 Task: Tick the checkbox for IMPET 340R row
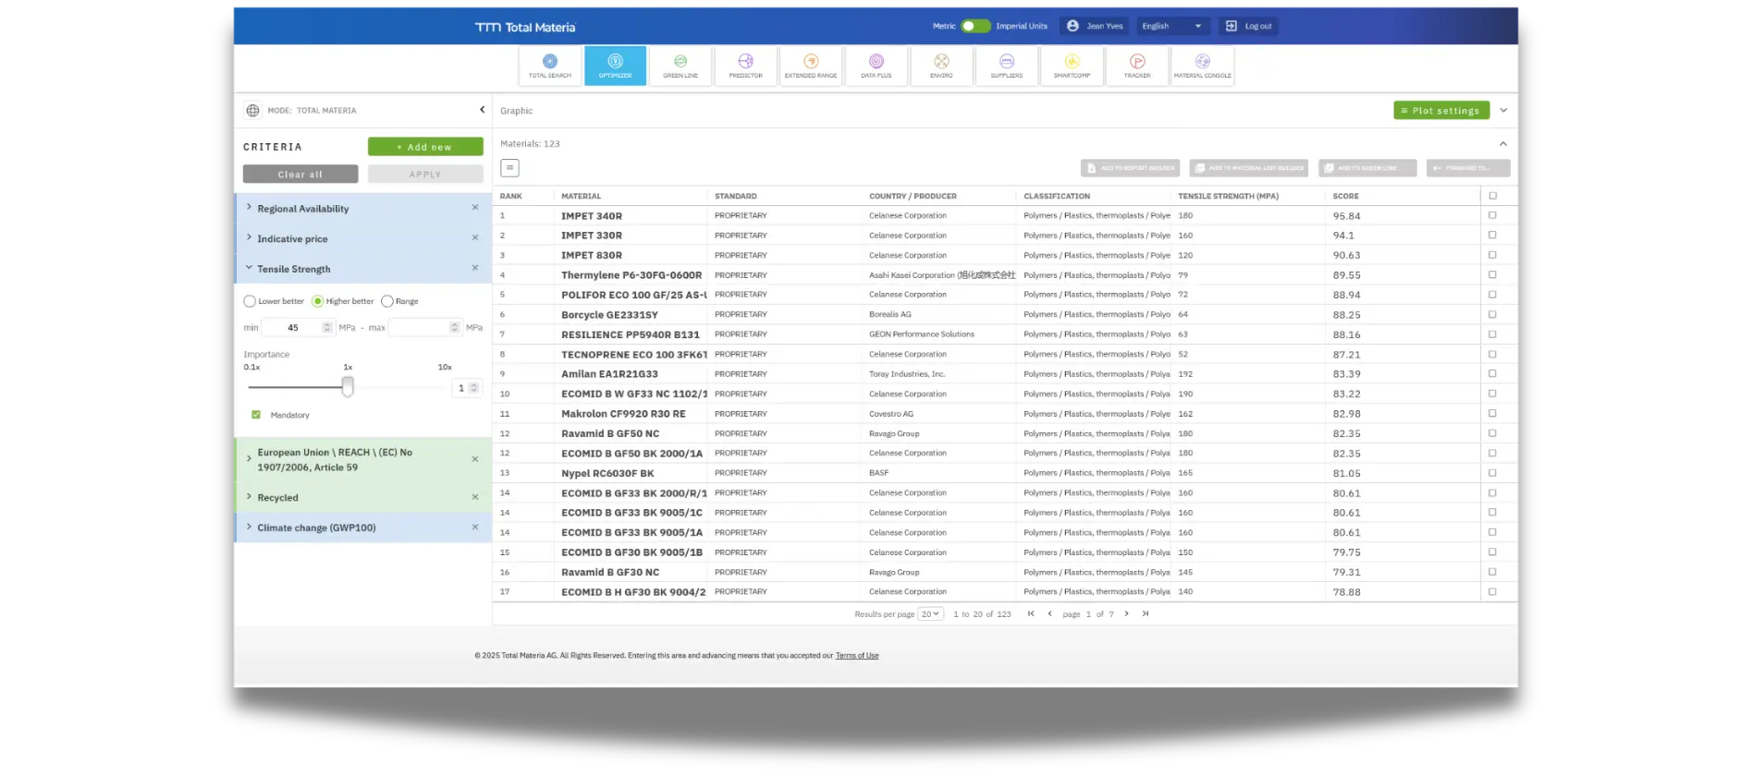1492,215
